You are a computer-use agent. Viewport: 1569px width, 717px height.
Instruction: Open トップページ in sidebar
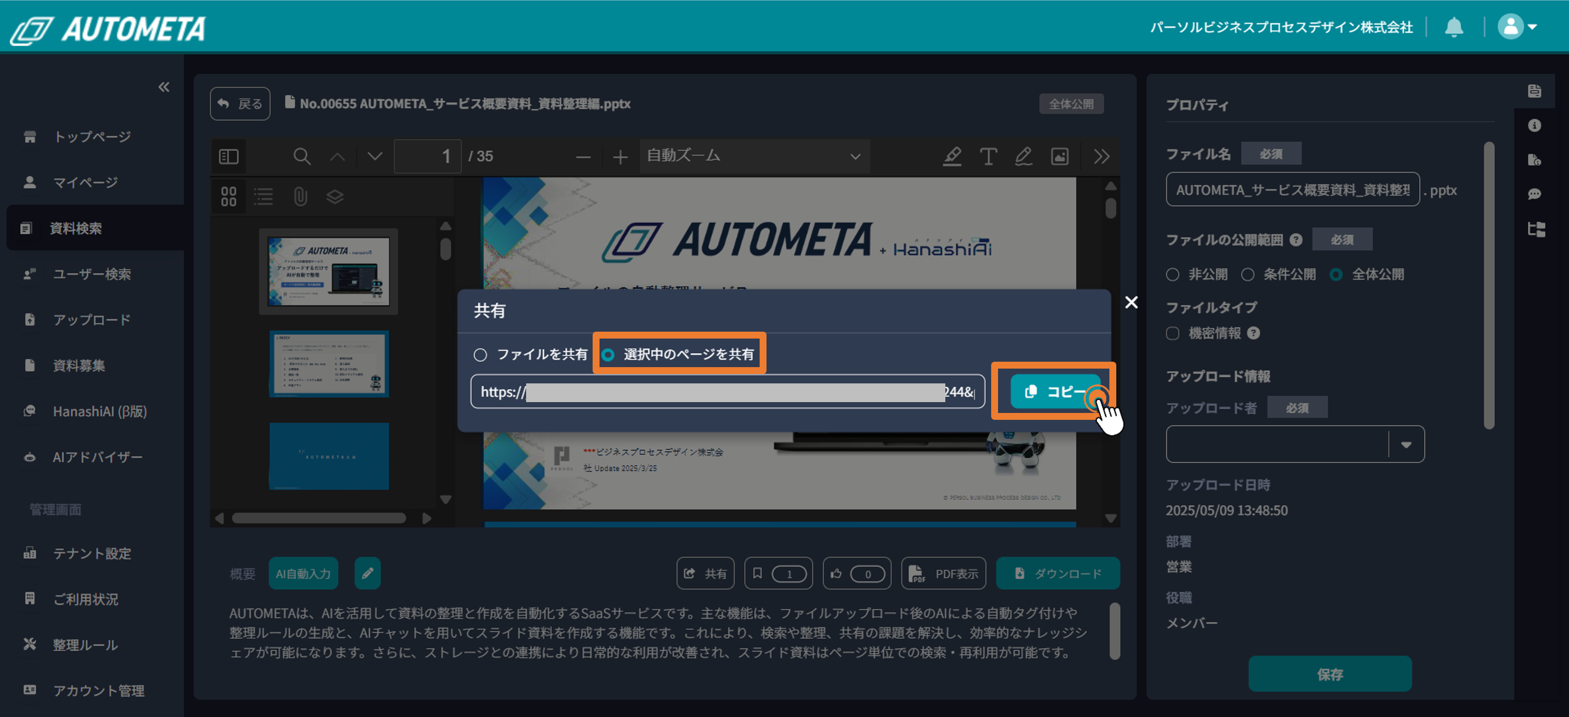[91, 137]
